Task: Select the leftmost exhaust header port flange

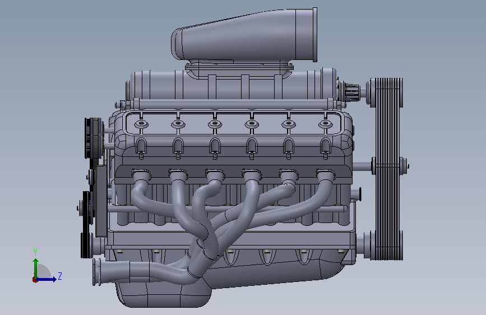Action: point(141,174)
